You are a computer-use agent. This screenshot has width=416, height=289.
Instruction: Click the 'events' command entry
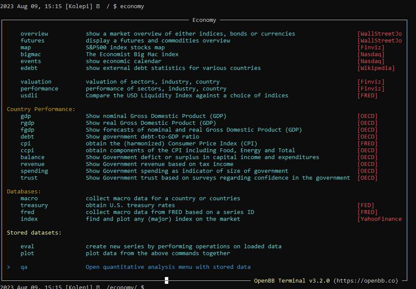31,61
